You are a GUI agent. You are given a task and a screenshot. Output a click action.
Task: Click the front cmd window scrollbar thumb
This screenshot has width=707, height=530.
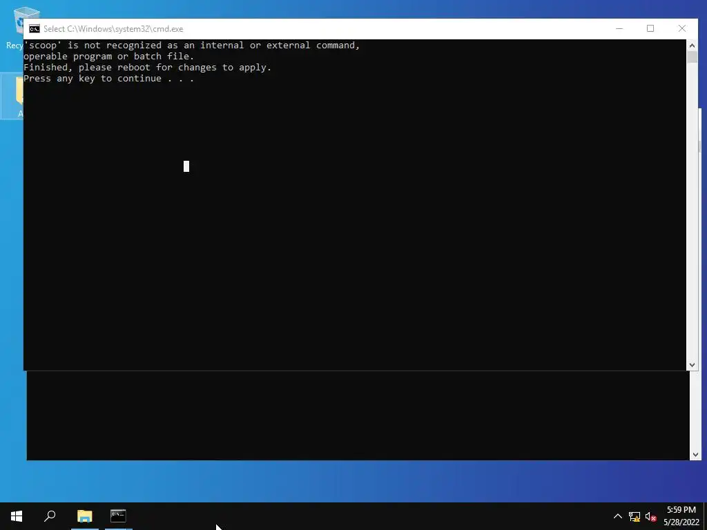point(692,57)
